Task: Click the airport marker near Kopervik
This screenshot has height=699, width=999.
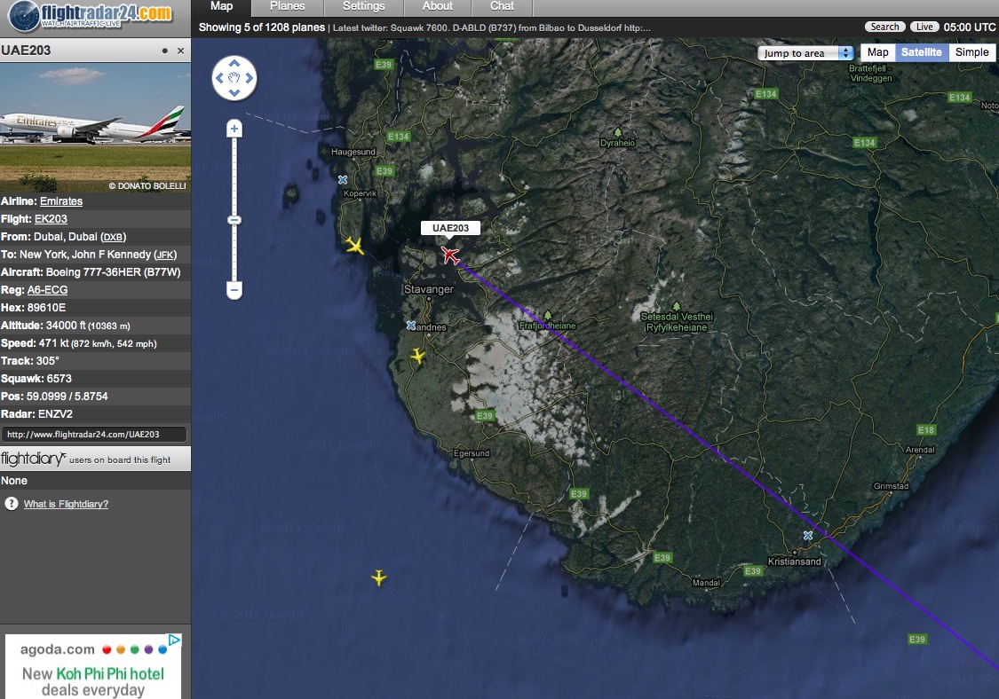Action: pos(343,180)
